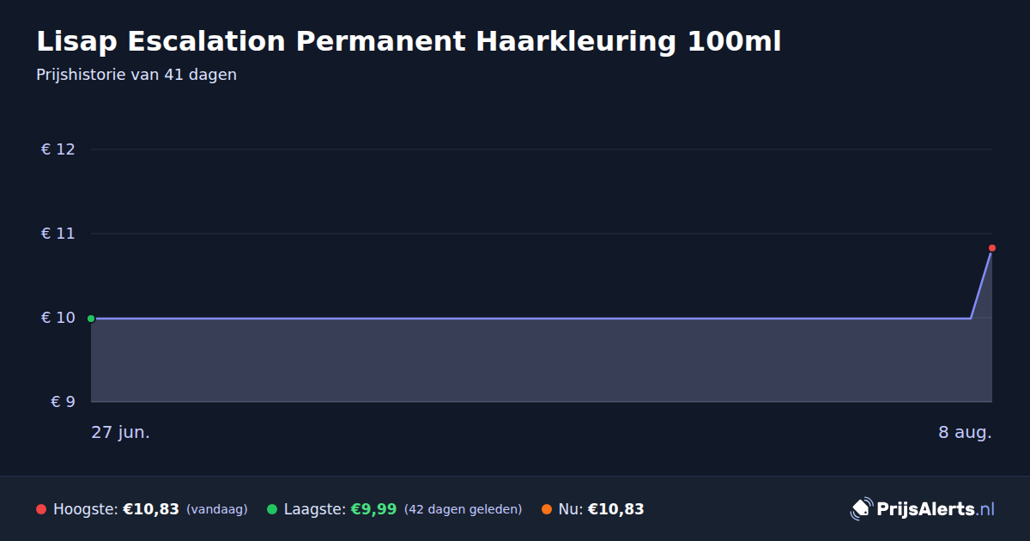Screen dimensions: 1030x541
Task: Click the Hoogste €10,83 price value
Action: pyautogui.click(x=151, y=509)
